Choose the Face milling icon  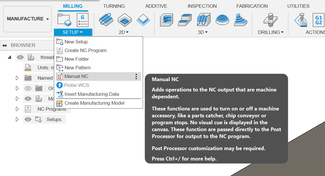point(143,20)
